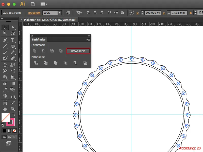Align objects vertically top
Viewport: 203px width, 152px height.
coord(110,13)
